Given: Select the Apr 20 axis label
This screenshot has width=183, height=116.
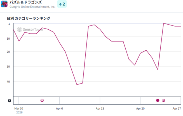Looking at the screenshot, I should pyautogui.click(x=140, y=108).
